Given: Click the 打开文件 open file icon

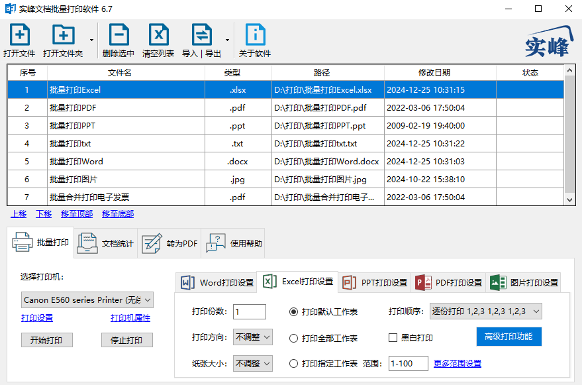Looking at the screenshot, I should tap(20, 34).
